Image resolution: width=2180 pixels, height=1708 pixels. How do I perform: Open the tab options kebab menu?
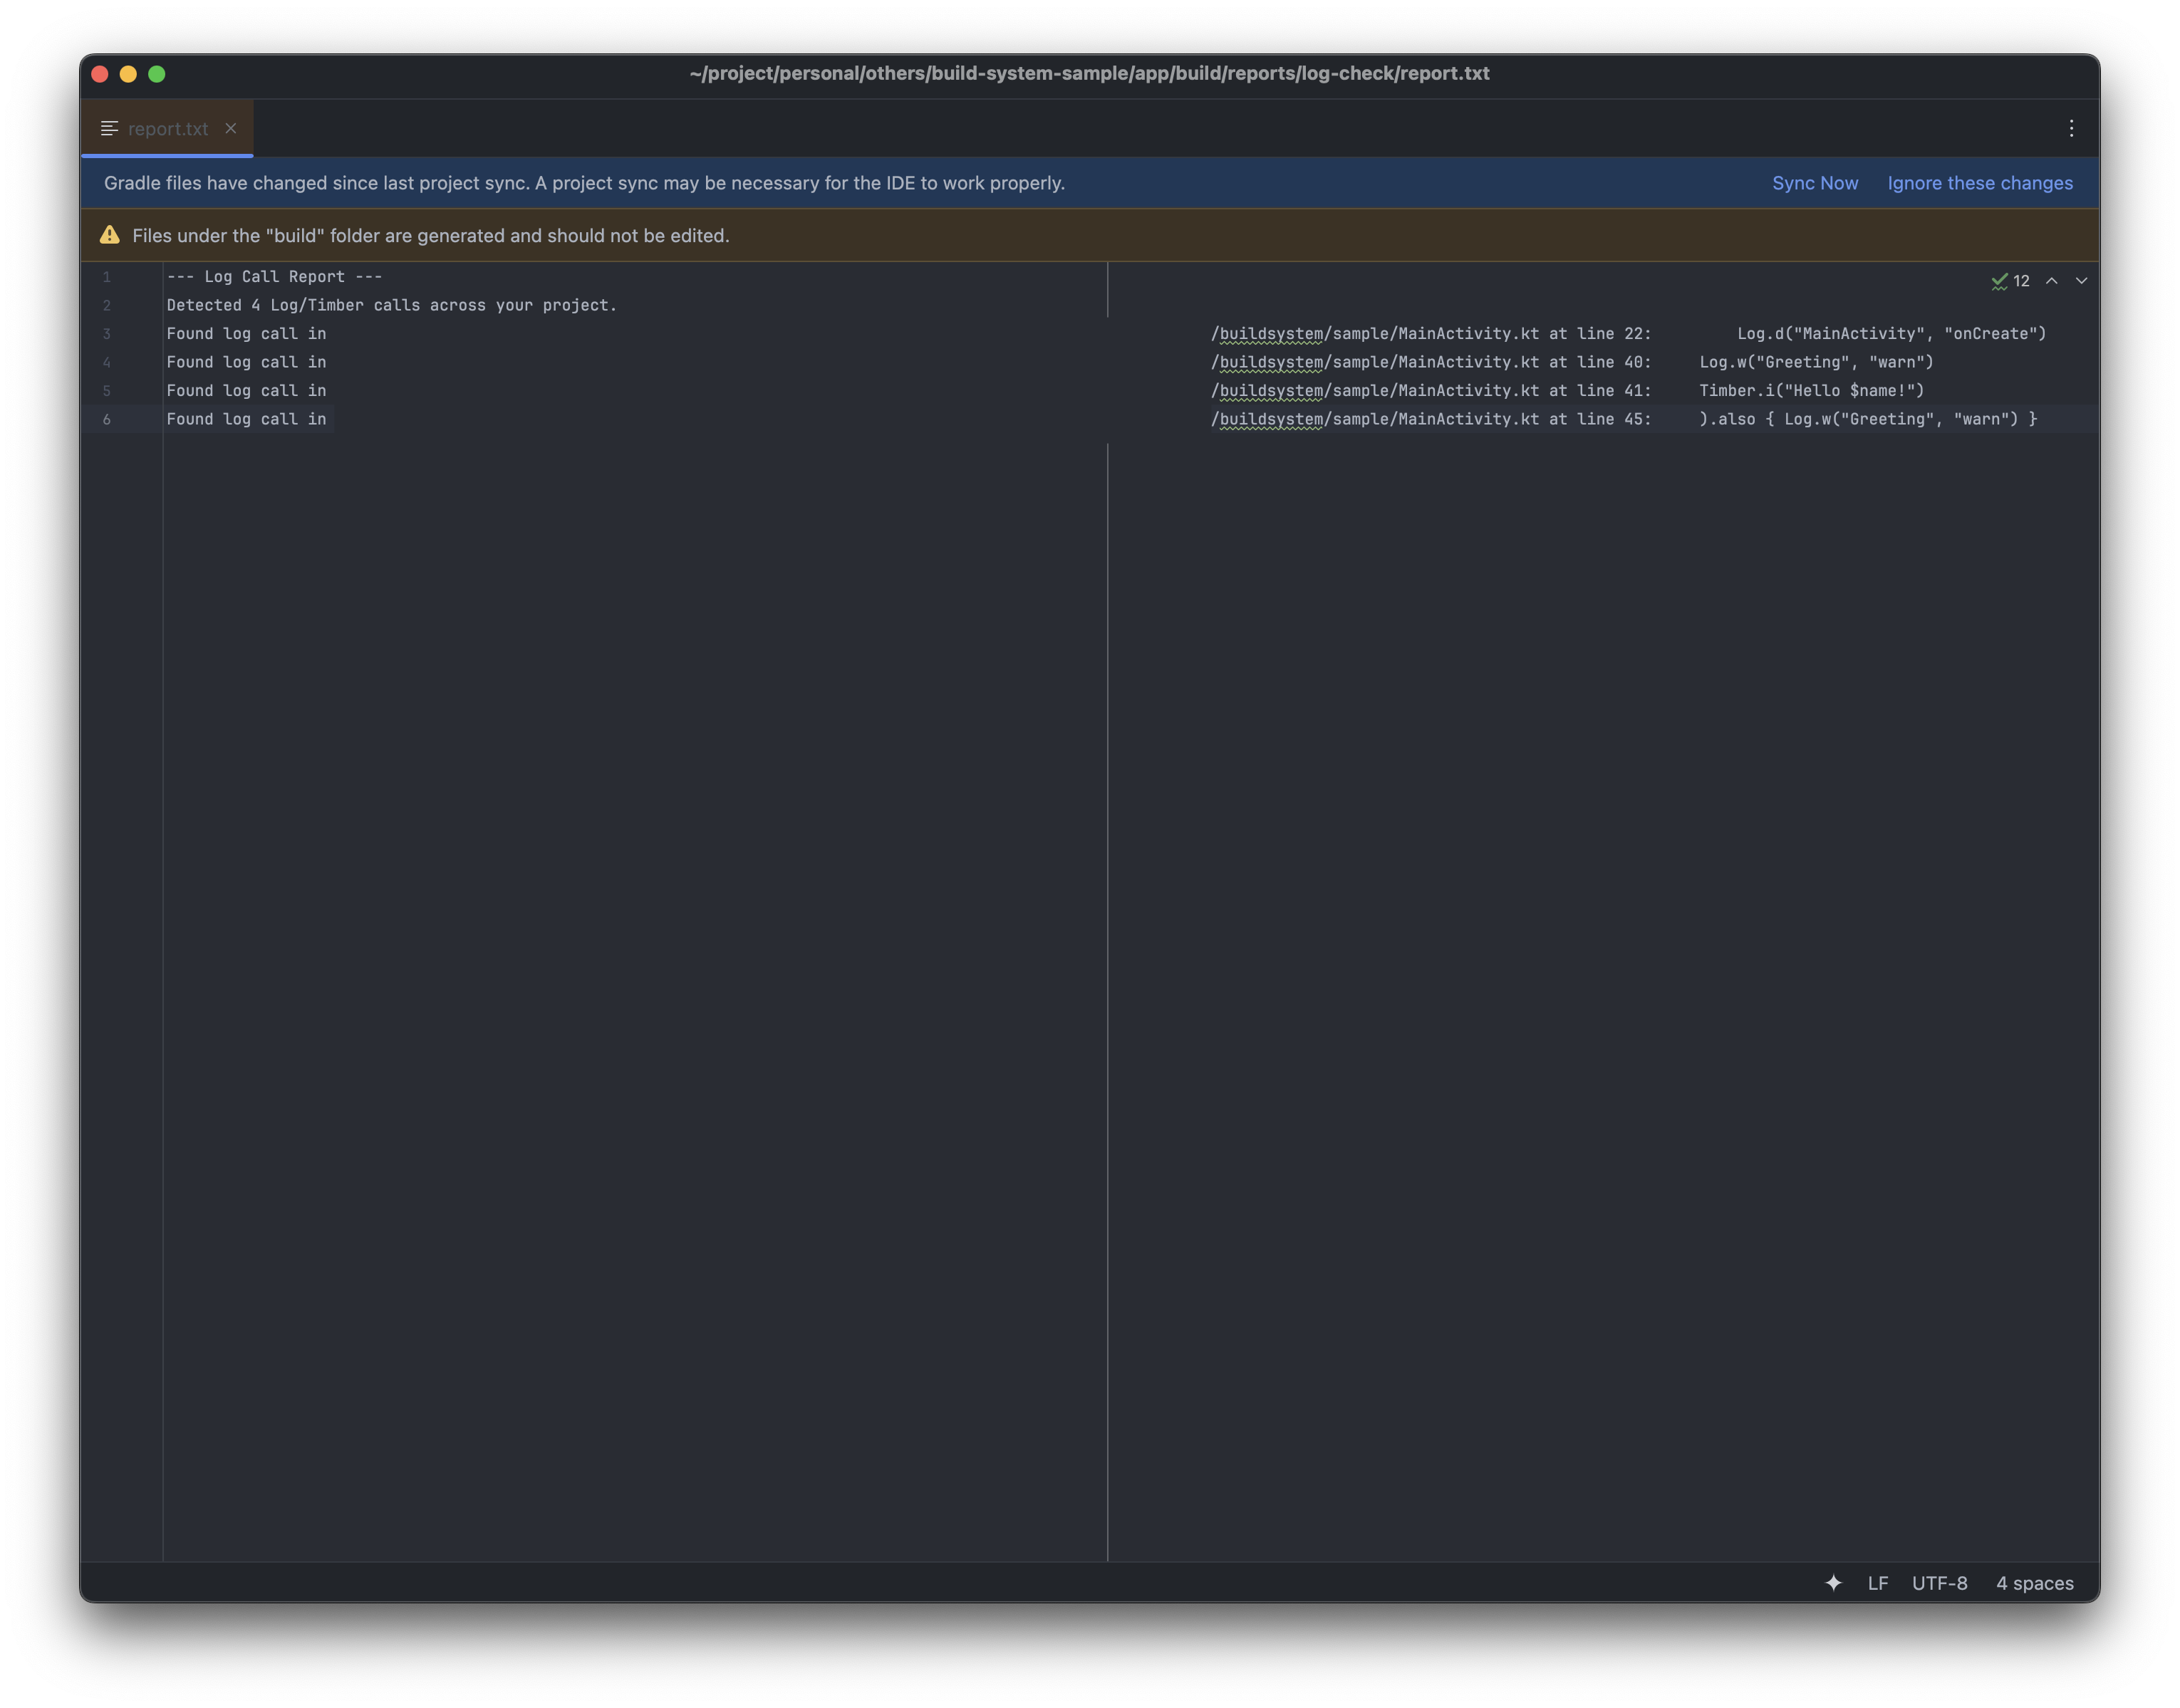tap(2071, 128)
